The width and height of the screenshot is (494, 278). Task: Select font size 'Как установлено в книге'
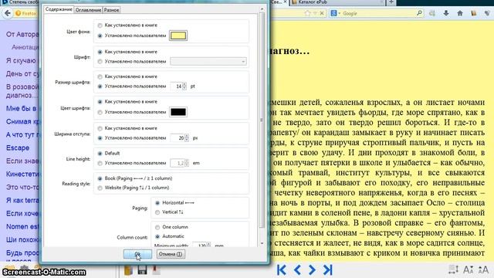tap(100, 76)
